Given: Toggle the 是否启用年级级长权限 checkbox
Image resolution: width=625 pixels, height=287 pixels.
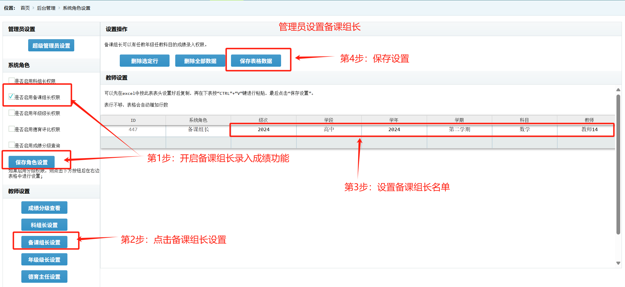Looking at the screenshot, I should coord(11,113).
